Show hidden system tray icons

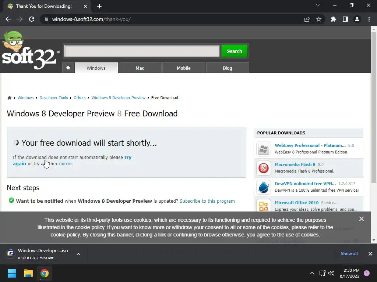tap(312, 273)
